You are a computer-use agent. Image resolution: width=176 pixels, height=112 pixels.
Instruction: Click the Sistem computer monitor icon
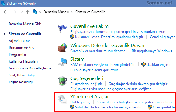click(x=62, y=62)
